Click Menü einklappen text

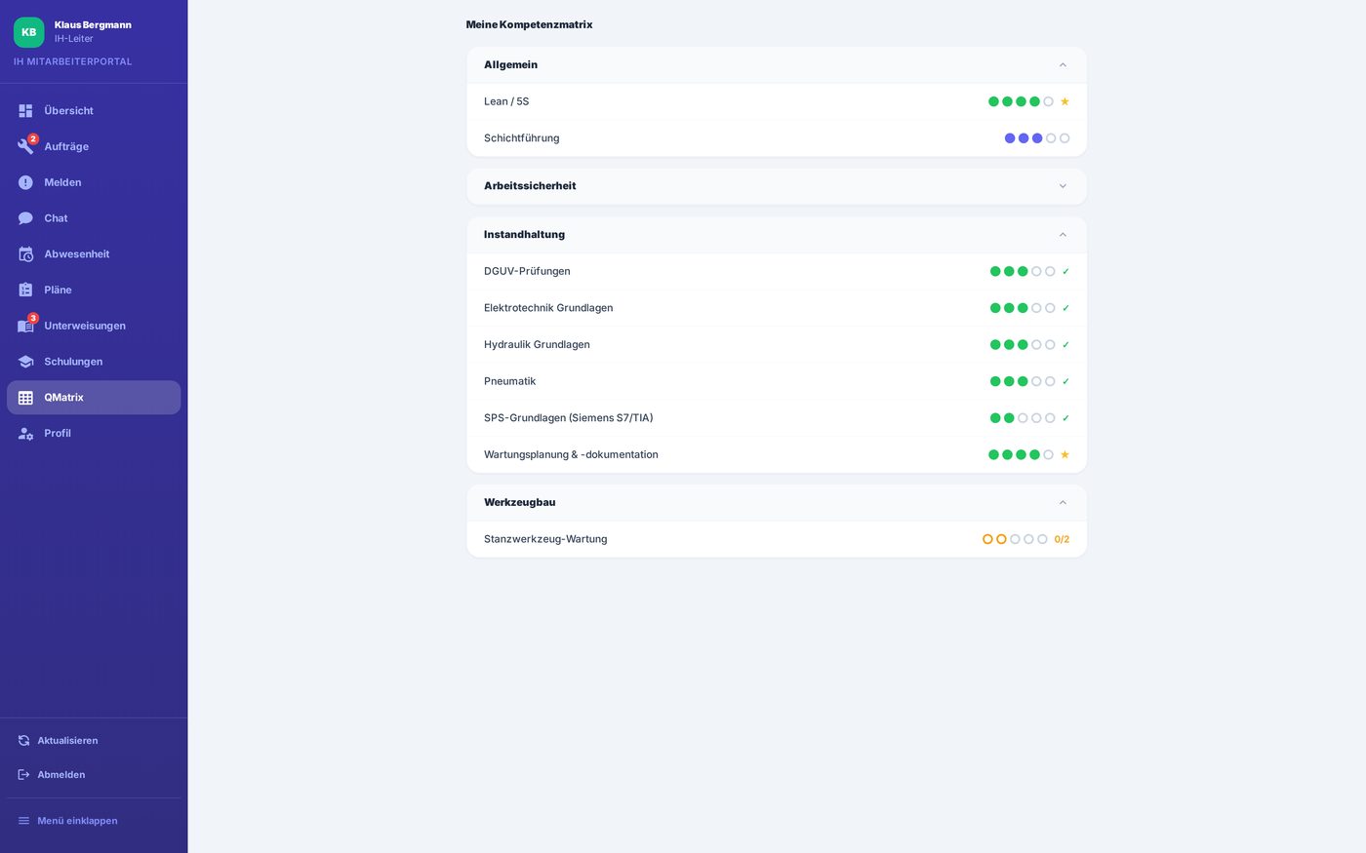[77, 821]
